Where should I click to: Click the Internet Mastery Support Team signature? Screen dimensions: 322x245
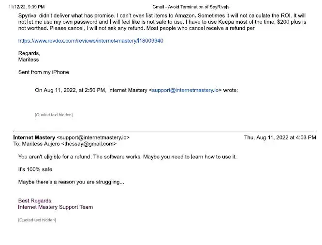(56, 207)
